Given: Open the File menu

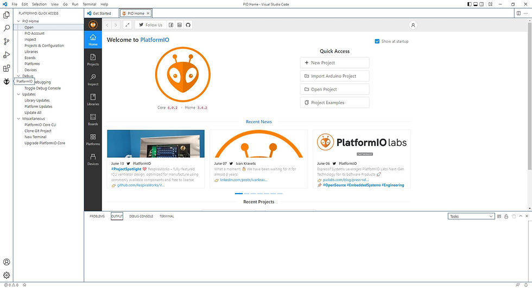Looking at the screenshot, I should click(15, 4).
